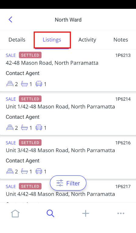Go back using the left chevron arrow
Screen dimensions: 136x233
[10, 19]
